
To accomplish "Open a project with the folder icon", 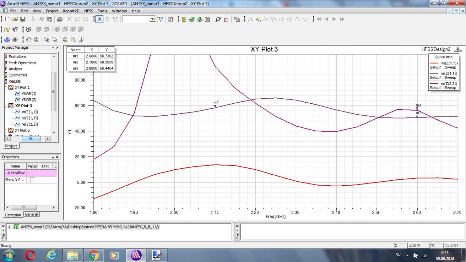I will 15,19.
